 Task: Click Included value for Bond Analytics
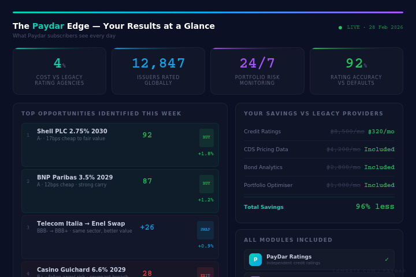[x=379, y=167]
